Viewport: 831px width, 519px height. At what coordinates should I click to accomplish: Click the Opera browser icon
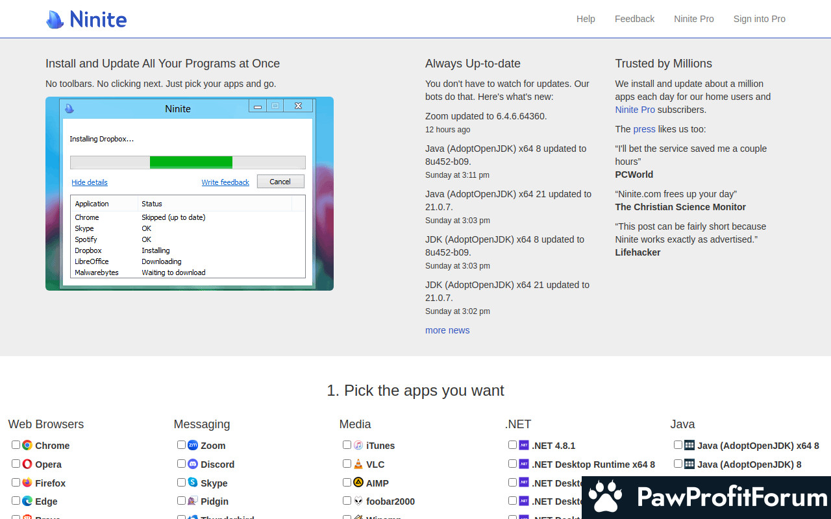tap(27, 464)
